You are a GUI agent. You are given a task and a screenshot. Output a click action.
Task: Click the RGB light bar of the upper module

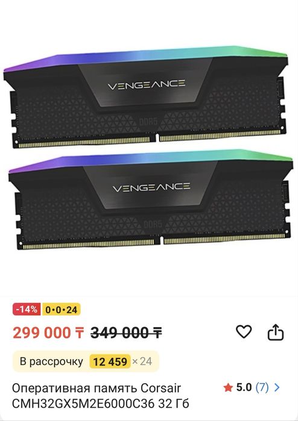[x=145, y=58]
